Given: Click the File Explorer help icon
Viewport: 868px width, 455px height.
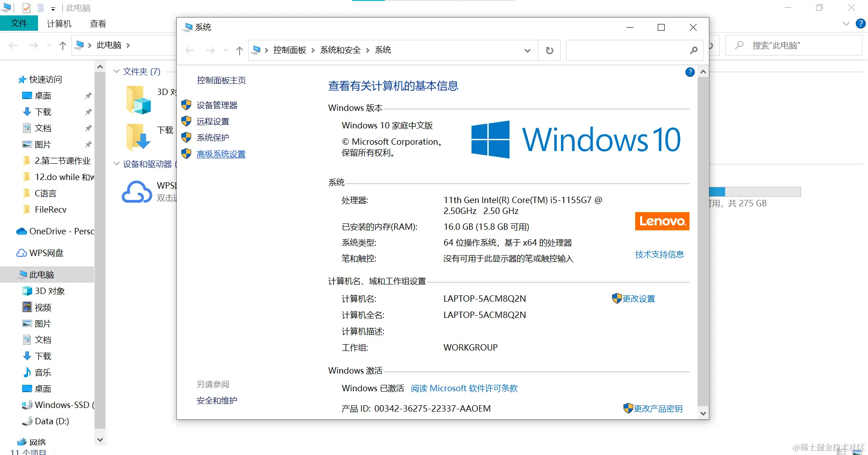Looking at the screenshot, I should [861, 24].
